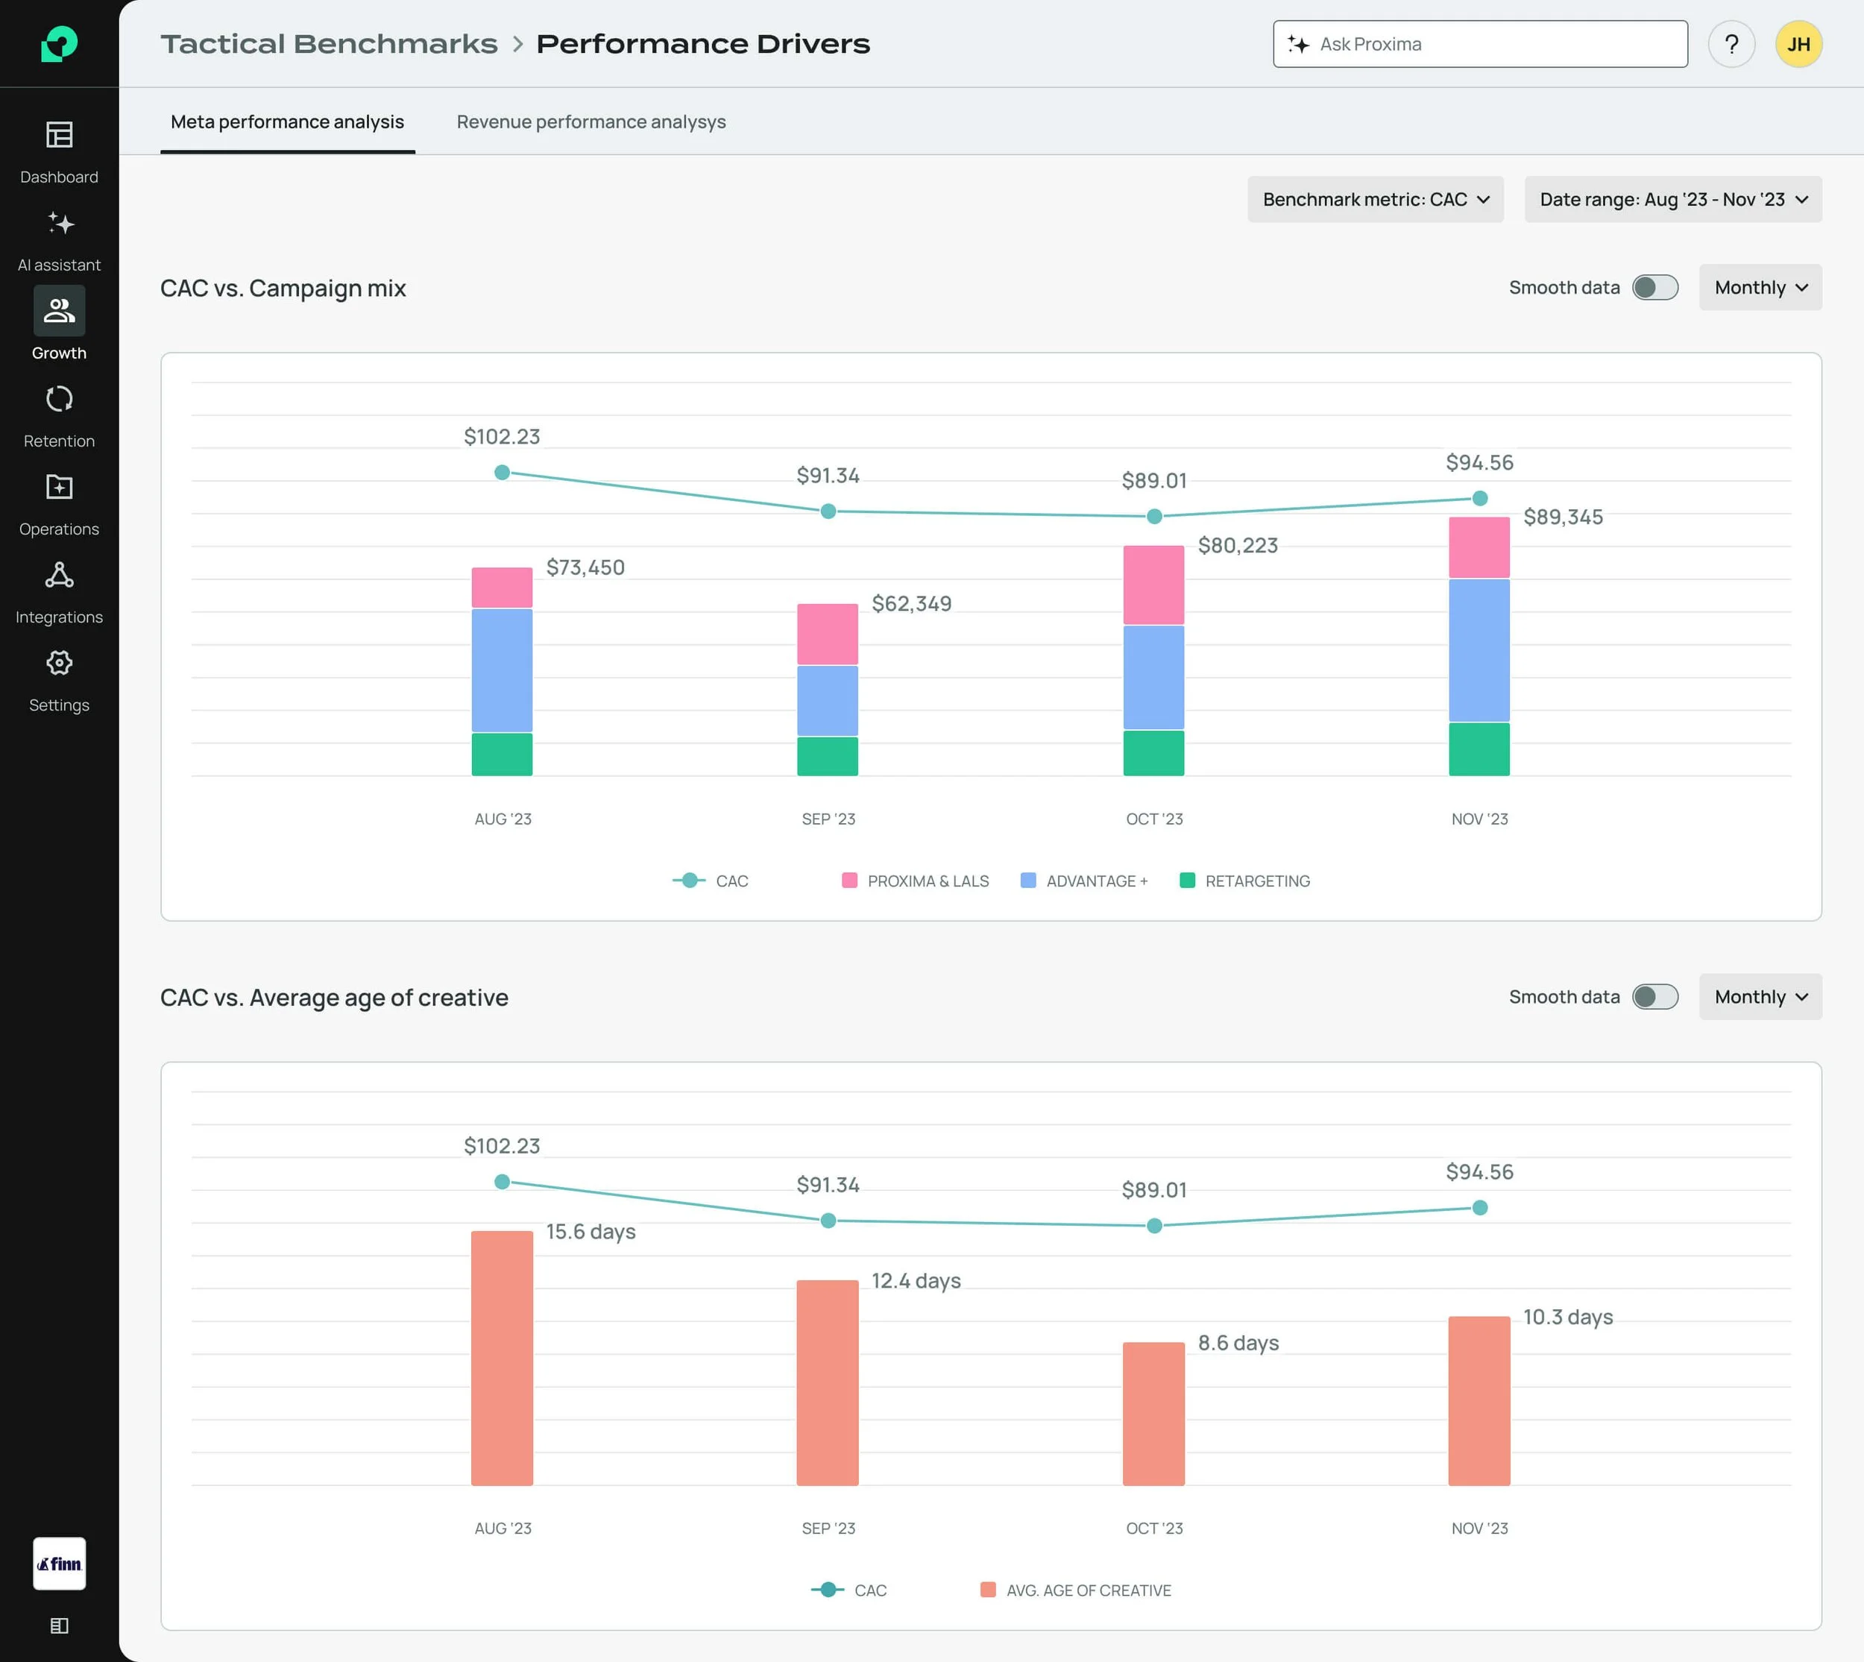Click the Ask Proxima input field
This screenshot has width=1864, height=1662.
[1479, 44]
